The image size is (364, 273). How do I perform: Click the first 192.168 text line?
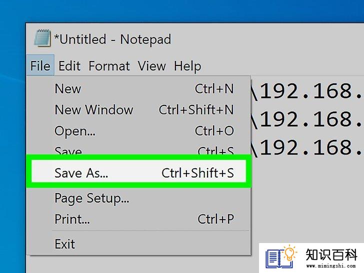[307, 91]
